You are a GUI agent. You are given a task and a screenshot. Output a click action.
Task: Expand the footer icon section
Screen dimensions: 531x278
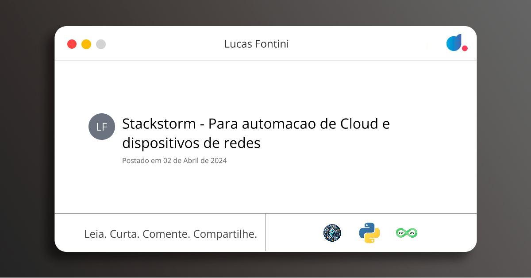pos(372,232)
